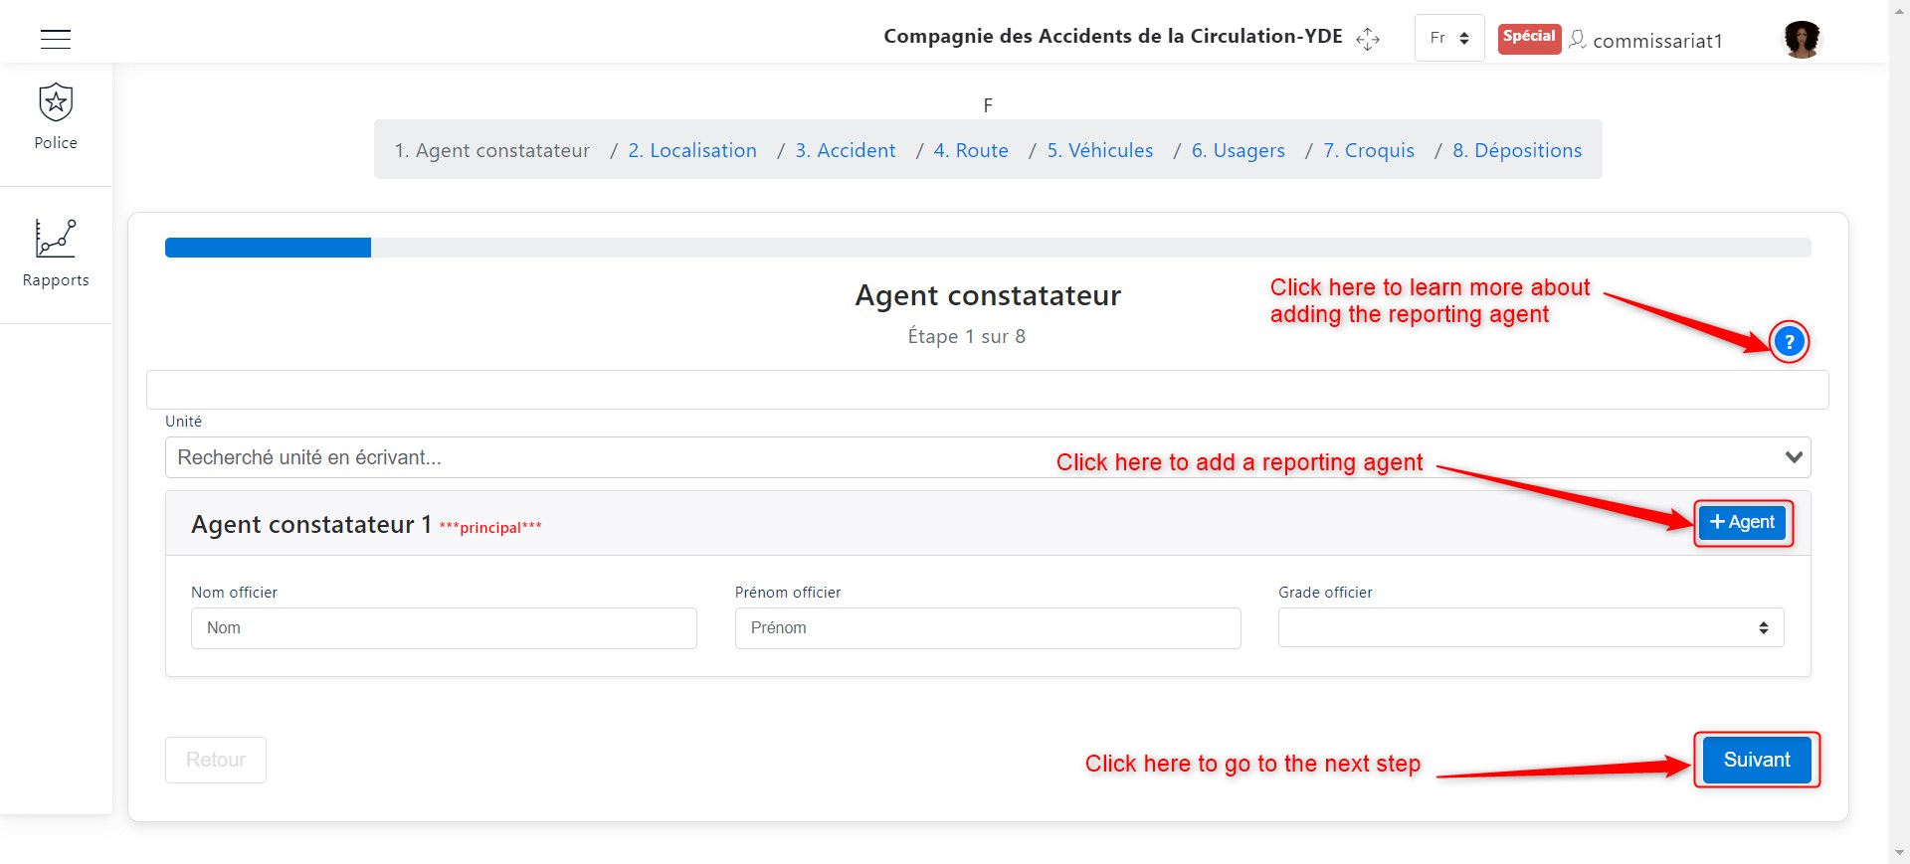Go to 4. Route step

click(971, 150)
